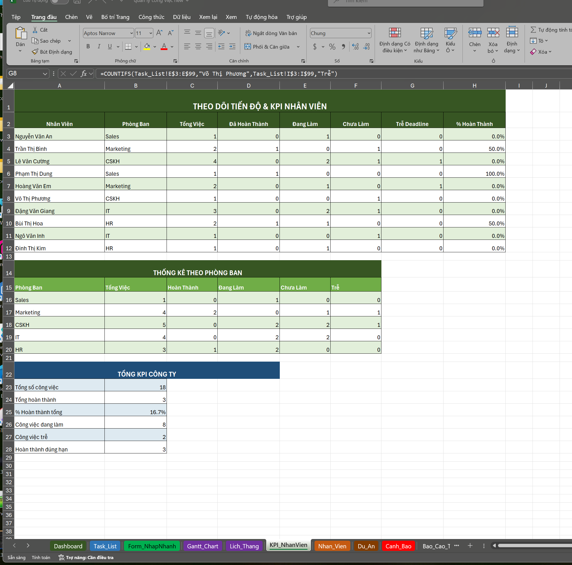Image resolution: width=572 pixels, height=565 pixels.
Task: Open the Canh_Bao sheet tab
Action: coord(398,546)
